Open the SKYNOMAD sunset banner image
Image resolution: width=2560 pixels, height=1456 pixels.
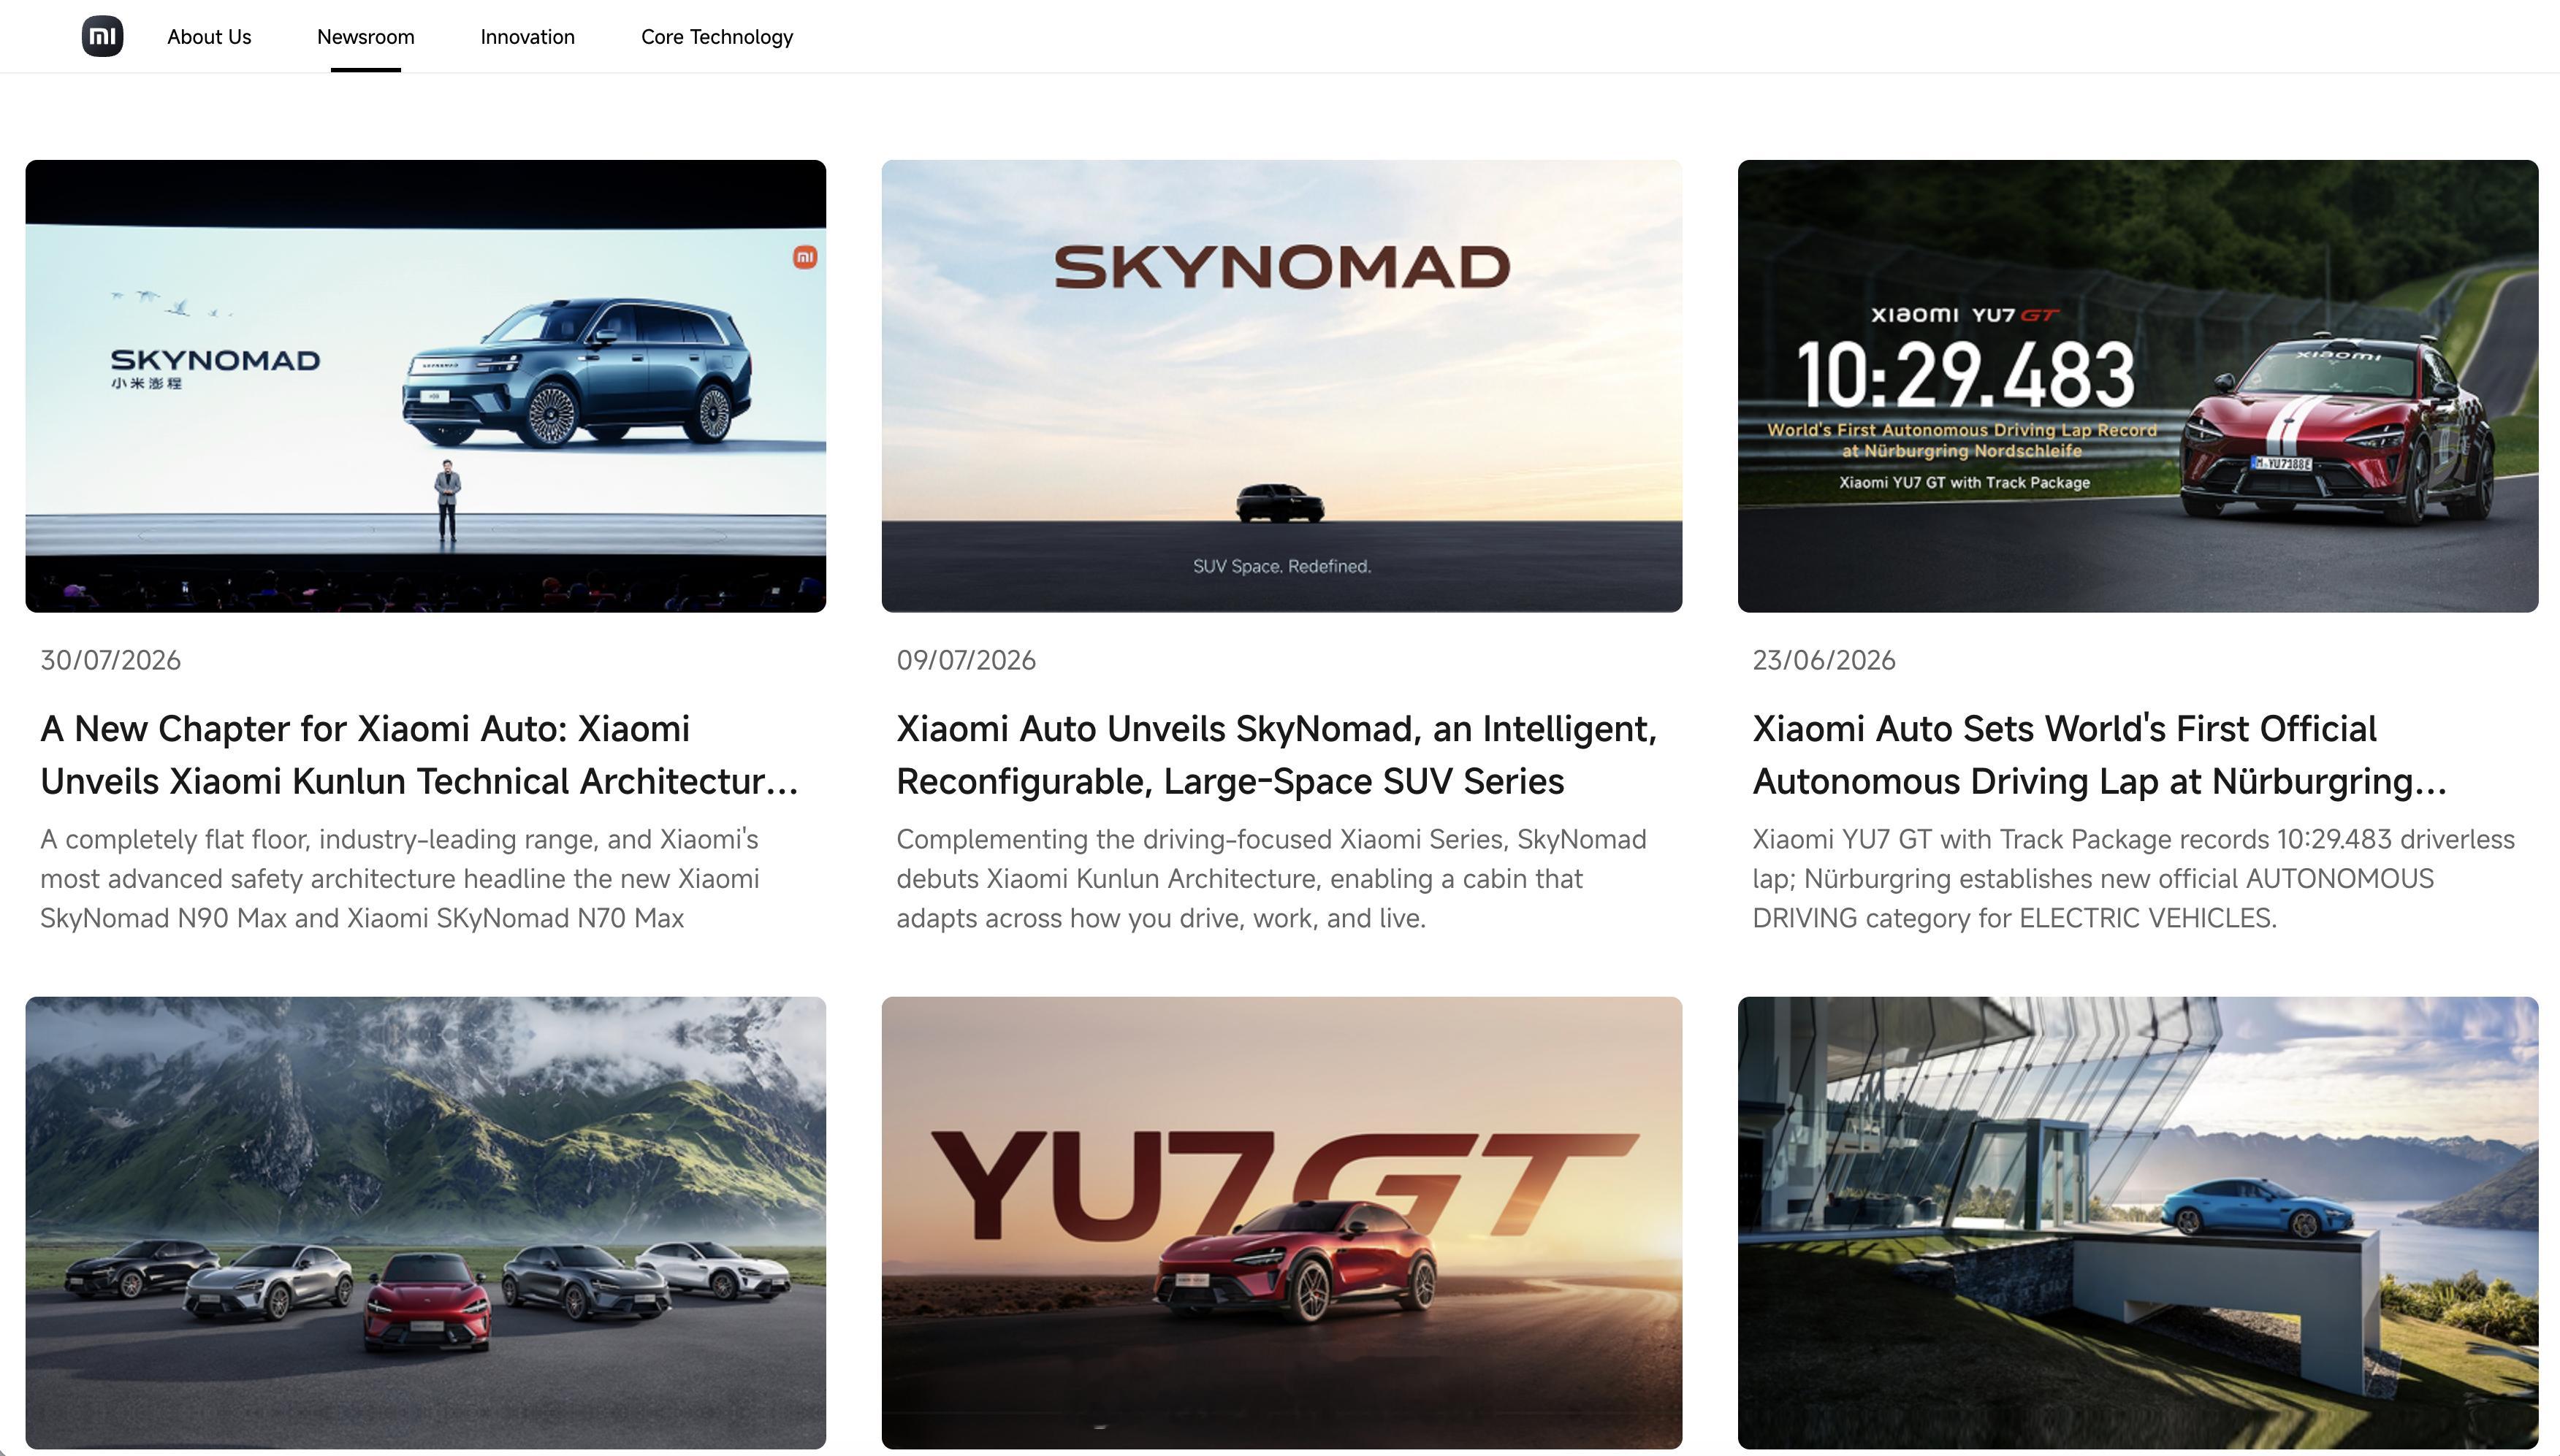point(1281,386)
